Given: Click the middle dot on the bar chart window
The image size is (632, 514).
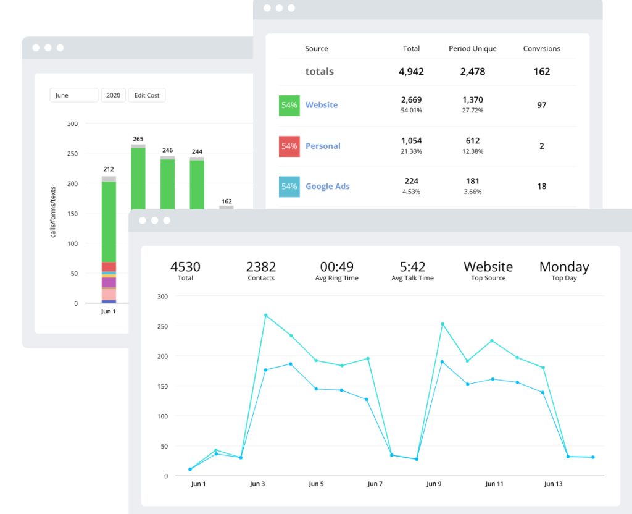Looking at the screenshot, I should pyautogui.click(x=49, y=46).
